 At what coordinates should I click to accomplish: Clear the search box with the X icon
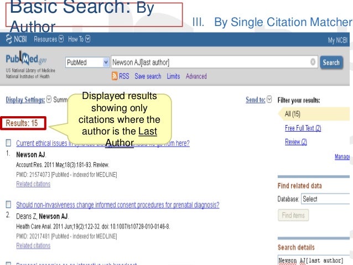313,62
